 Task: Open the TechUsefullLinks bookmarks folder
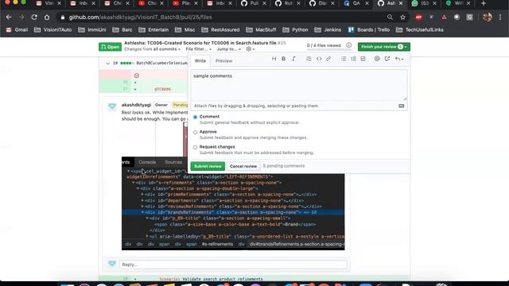(420, 30)
